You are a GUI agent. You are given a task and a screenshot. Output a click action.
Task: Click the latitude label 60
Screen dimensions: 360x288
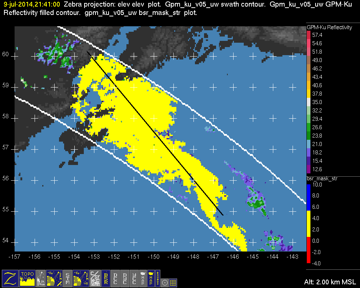click(x=5, y=54)
